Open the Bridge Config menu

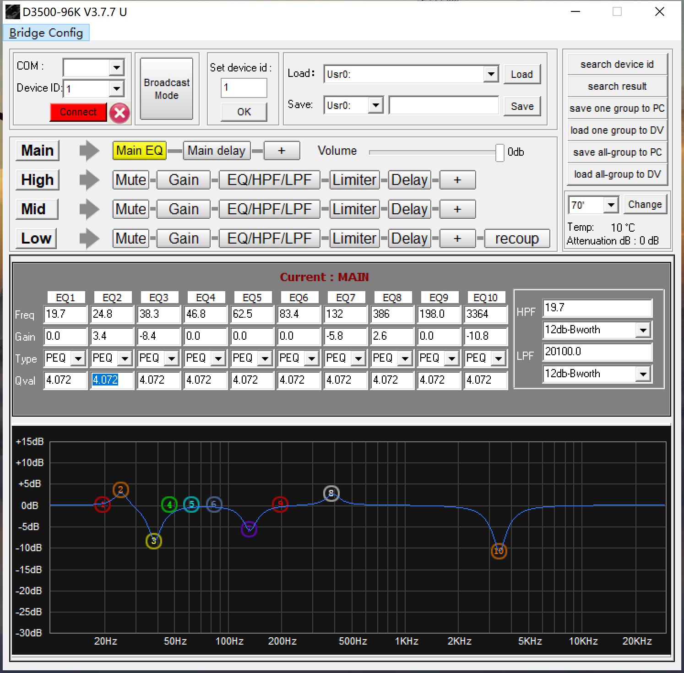pyautogui.click(x=46, y=33)
